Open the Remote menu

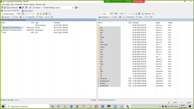(x=38, y=5)
